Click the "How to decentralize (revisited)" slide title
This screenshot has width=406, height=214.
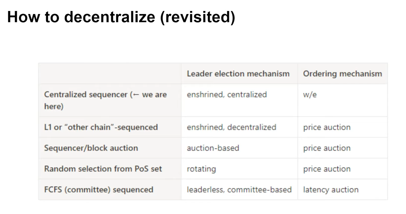click(x=121, y=17)
